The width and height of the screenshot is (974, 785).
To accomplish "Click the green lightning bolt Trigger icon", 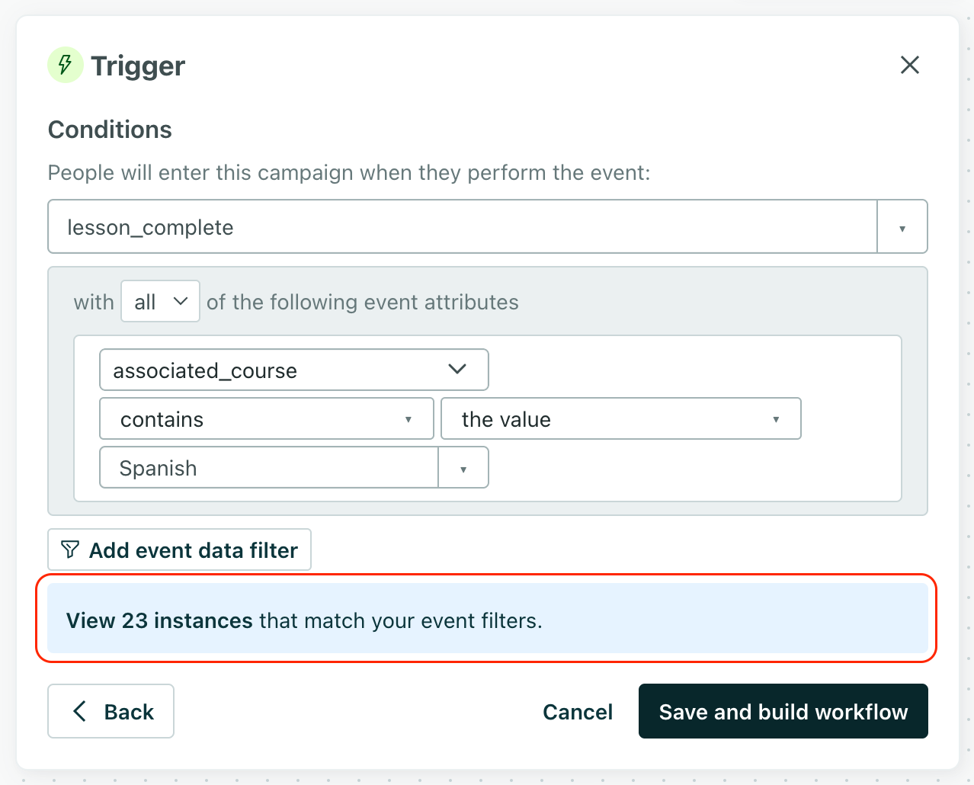I will [x=65, y=65].
